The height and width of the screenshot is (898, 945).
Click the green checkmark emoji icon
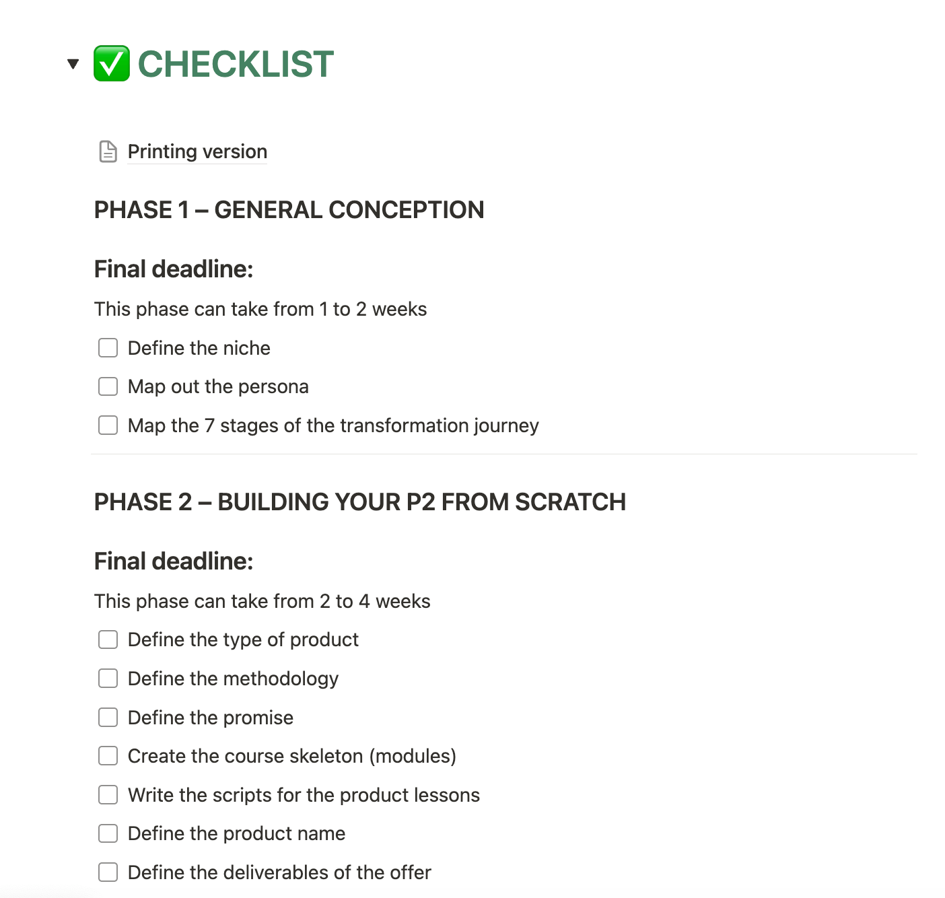(112, 64)
